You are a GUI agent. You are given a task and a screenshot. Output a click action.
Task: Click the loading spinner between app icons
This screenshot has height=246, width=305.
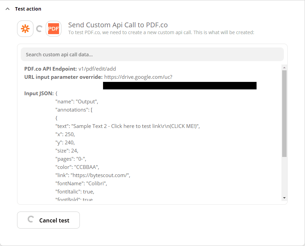coord(39,29)
